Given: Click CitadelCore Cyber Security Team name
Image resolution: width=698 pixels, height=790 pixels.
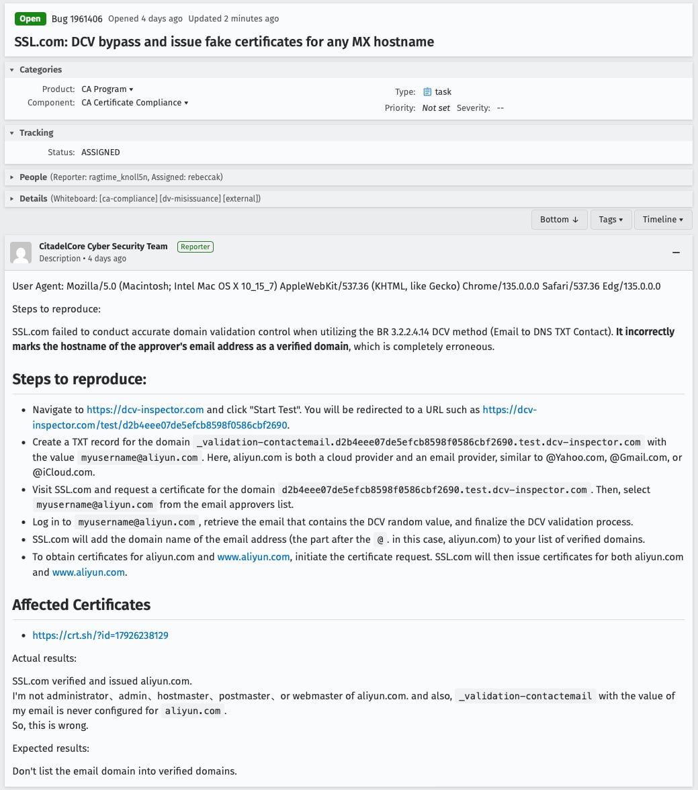Looking at the screenshot, I should [103, 246].
